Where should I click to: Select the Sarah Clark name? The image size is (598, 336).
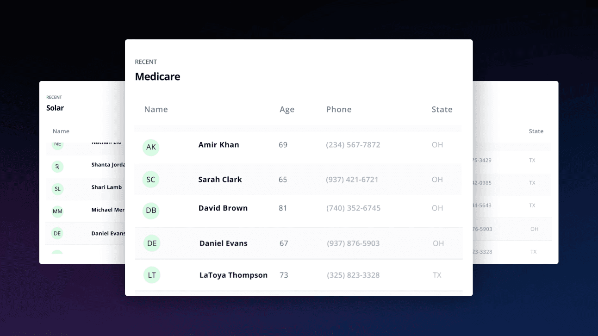coord(220,180)
